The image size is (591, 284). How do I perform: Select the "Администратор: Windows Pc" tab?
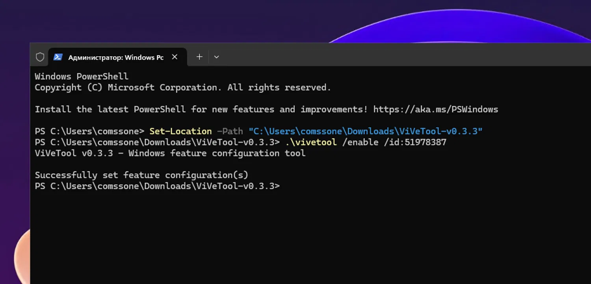[117, 57]
